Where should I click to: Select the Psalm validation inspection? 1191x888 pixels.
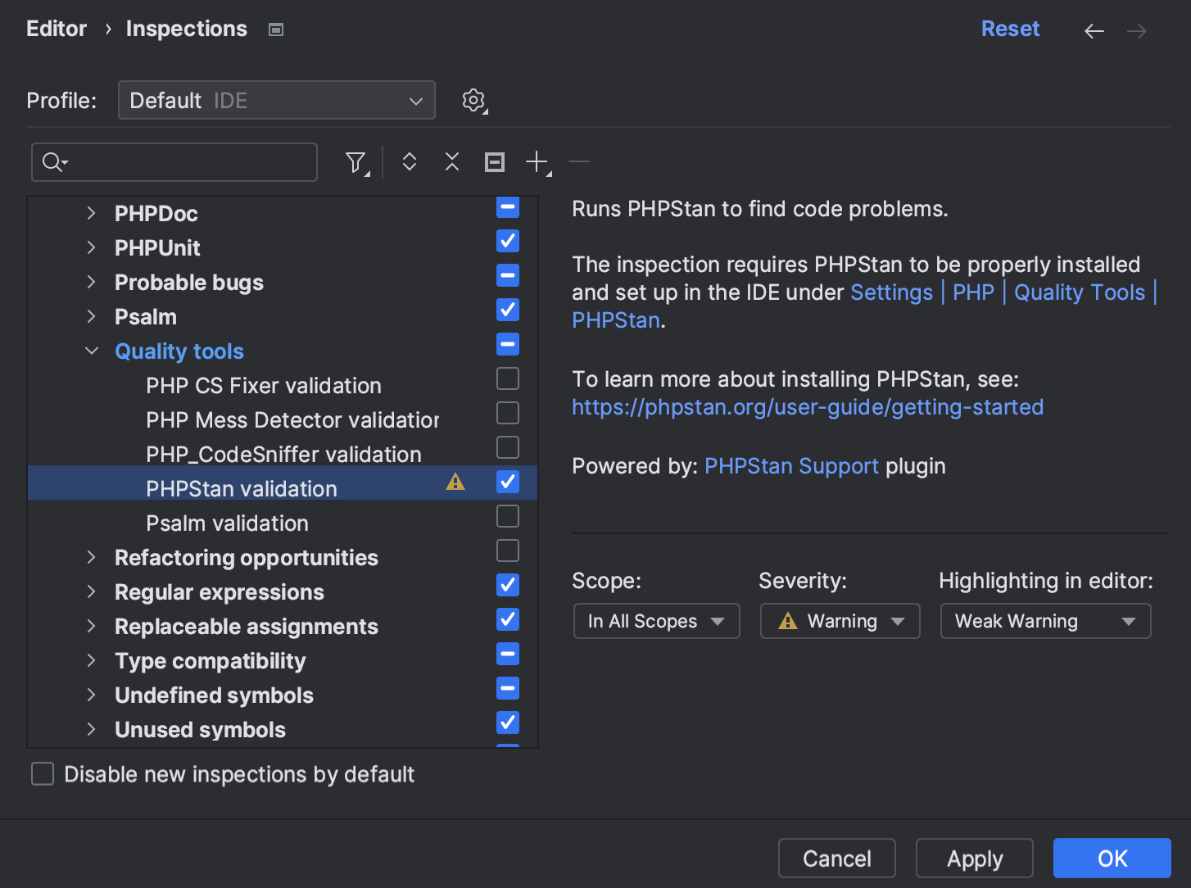pos(227,523)
